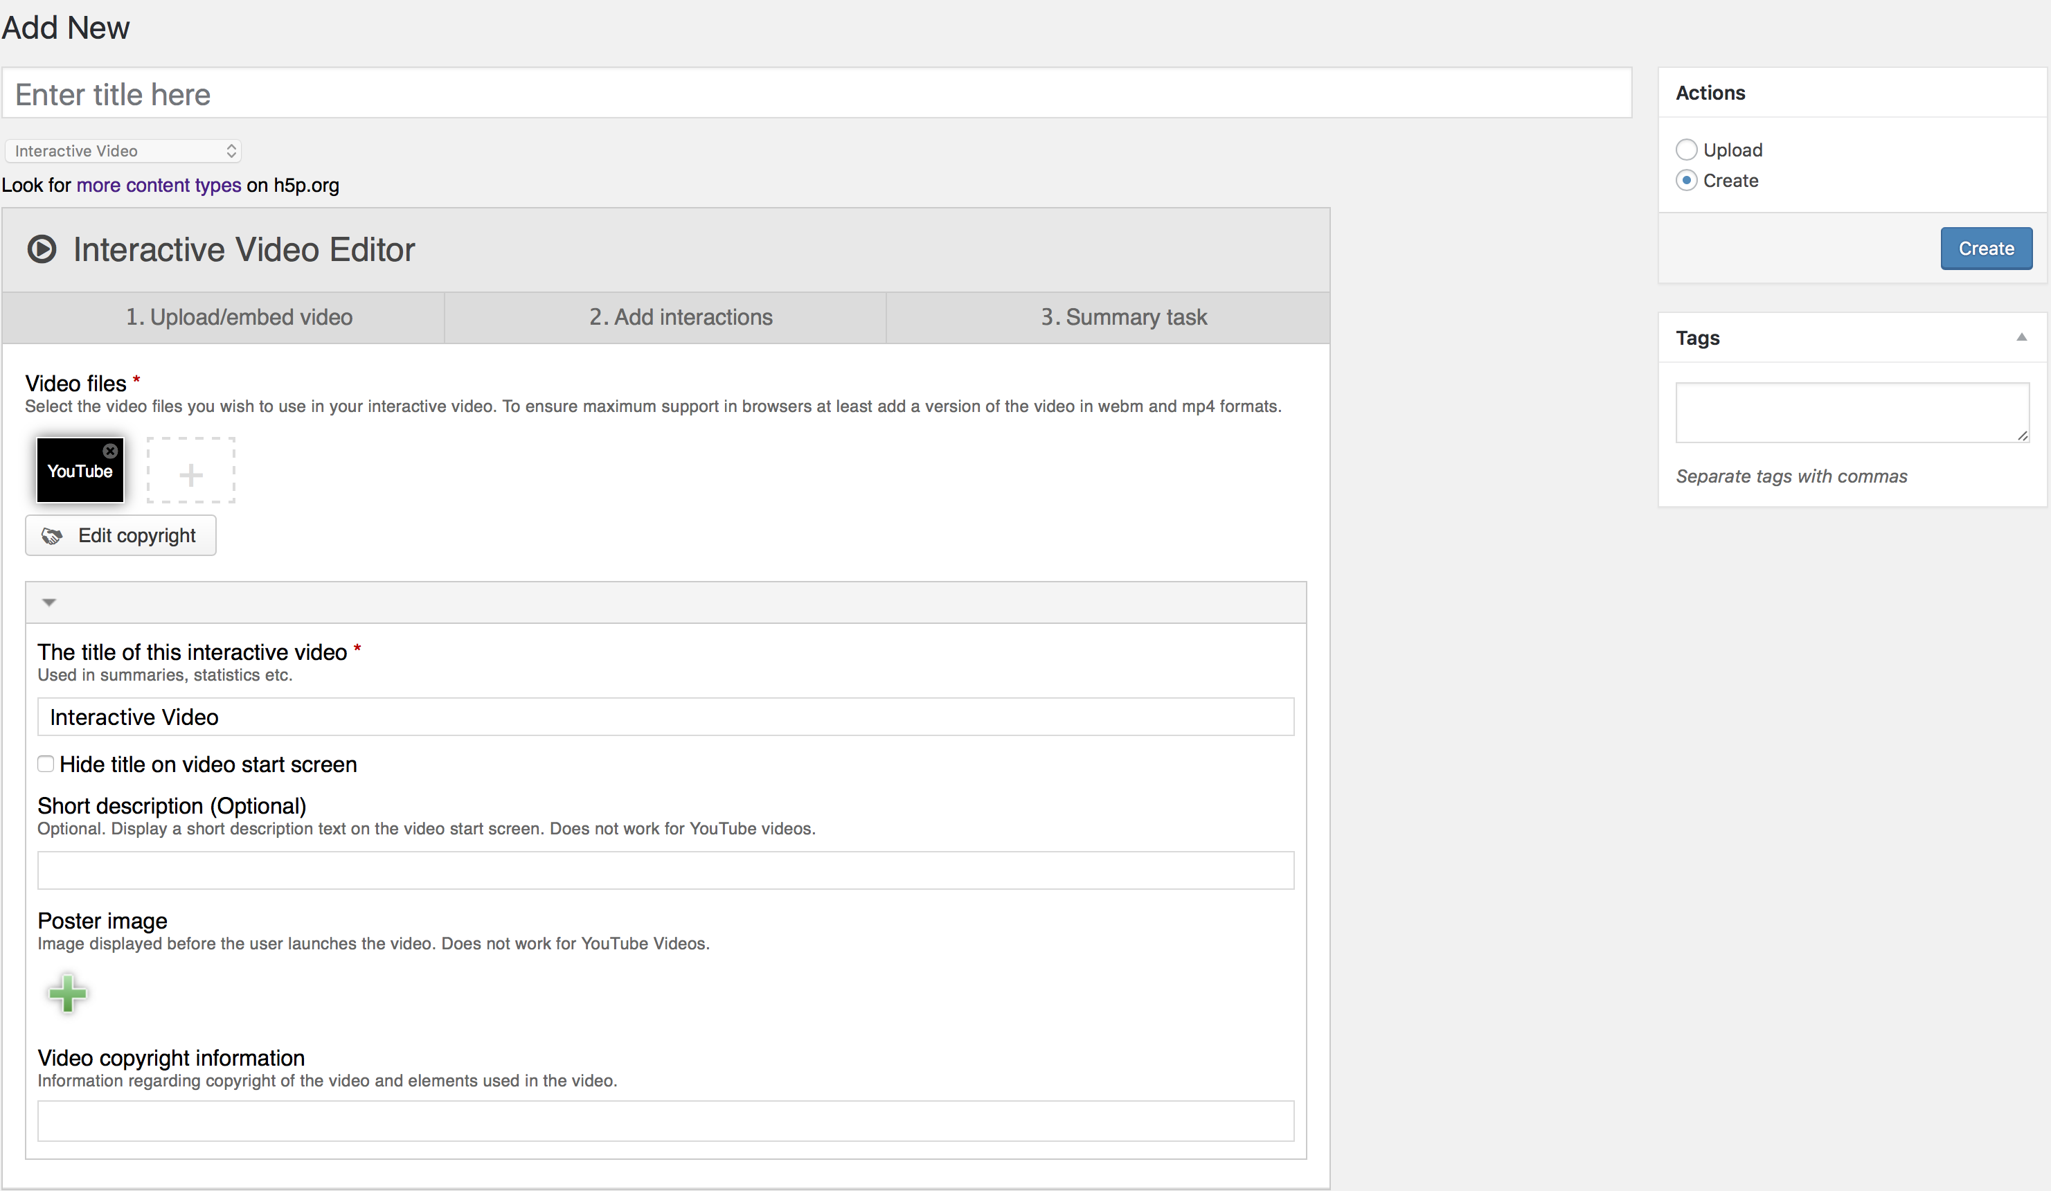Click the Tags text area
The image size is (2051, 1191).
click(1852, 413)
